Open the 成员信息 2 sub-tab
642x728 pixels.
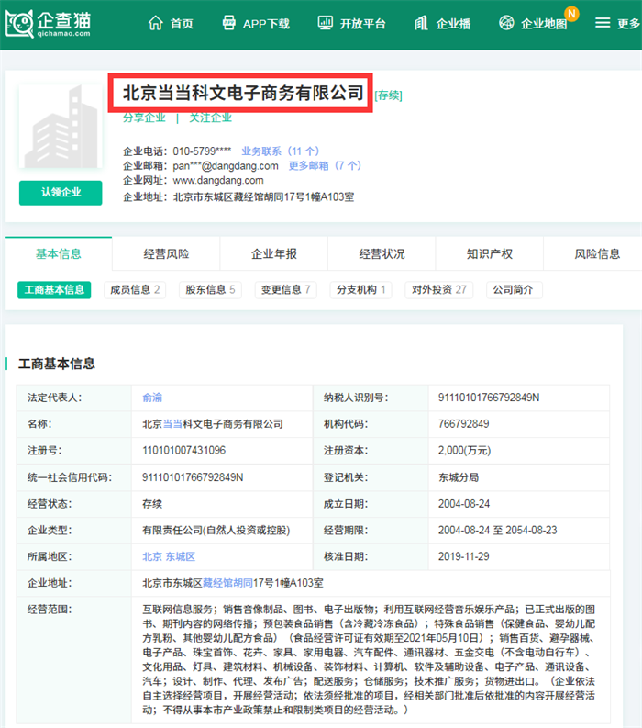coord(135,290)
